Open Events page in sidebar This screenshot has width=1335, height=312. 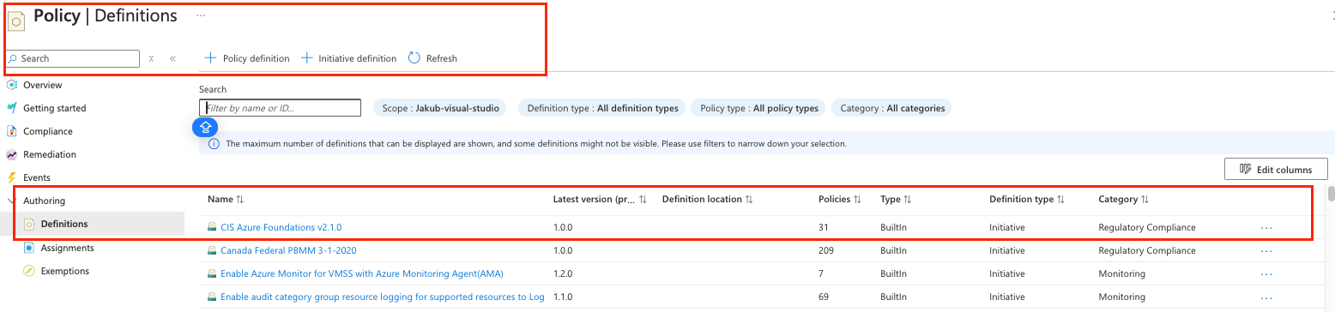point(37,177)
